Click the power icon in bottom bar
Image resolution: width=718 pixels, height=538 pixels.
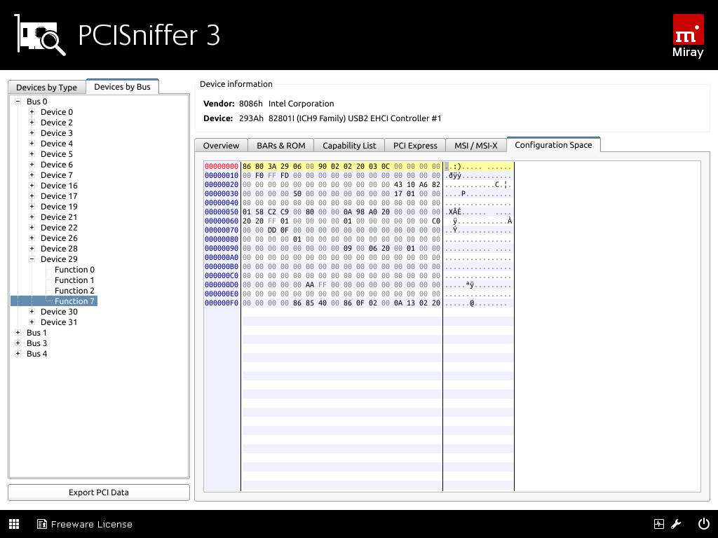[x=703, y=523]
